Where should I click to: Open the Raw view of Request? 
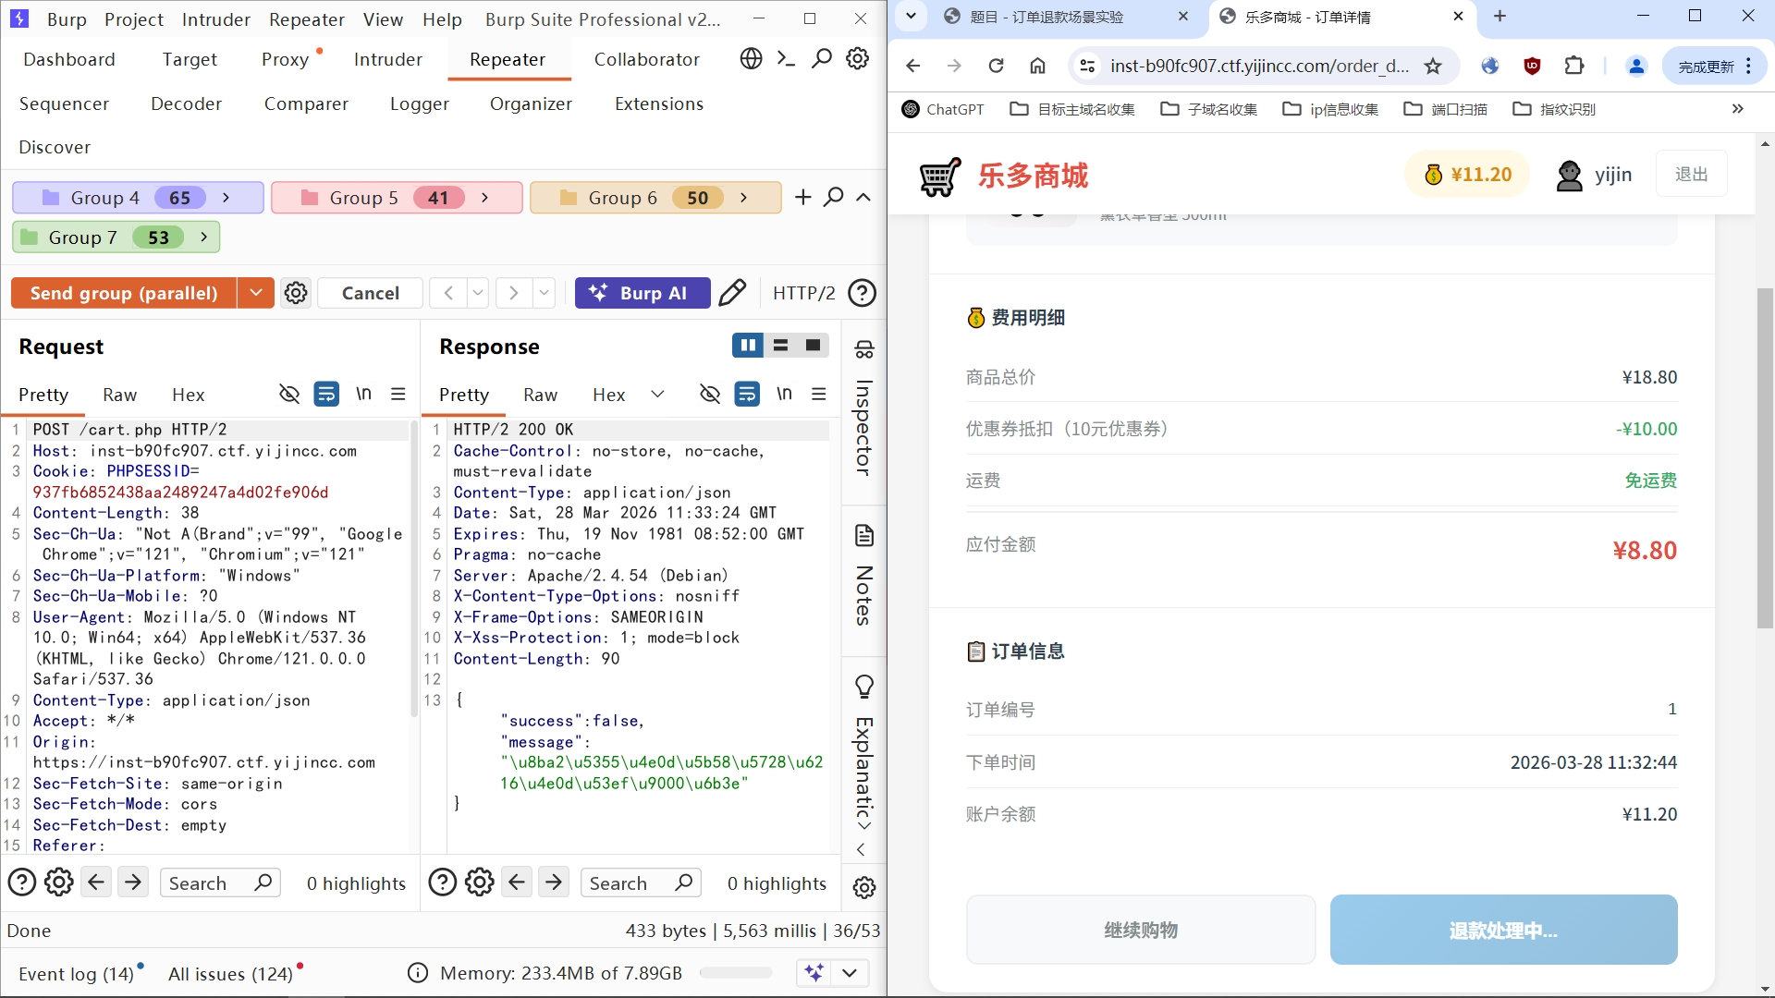tap(119, 395)
